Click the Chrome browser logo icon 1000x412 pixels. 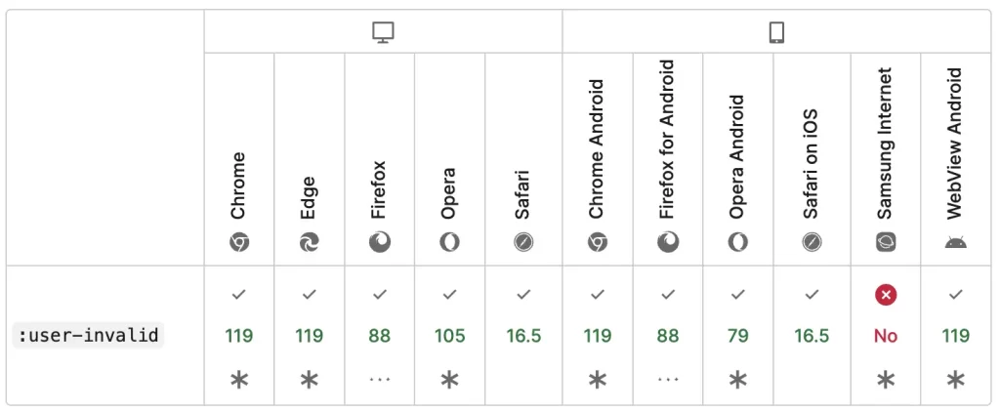point(239,242)
